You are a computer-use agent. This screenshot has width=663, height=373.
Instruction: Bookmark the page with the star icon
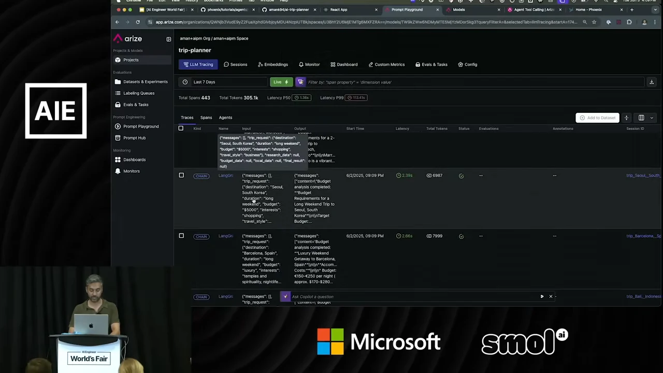594,22
